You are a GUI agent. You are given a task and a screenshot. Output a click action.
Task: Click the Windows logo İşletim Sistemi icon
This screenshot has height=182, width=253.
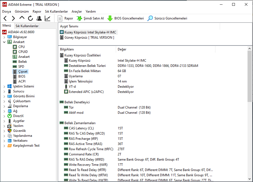(x=10, y=86)
